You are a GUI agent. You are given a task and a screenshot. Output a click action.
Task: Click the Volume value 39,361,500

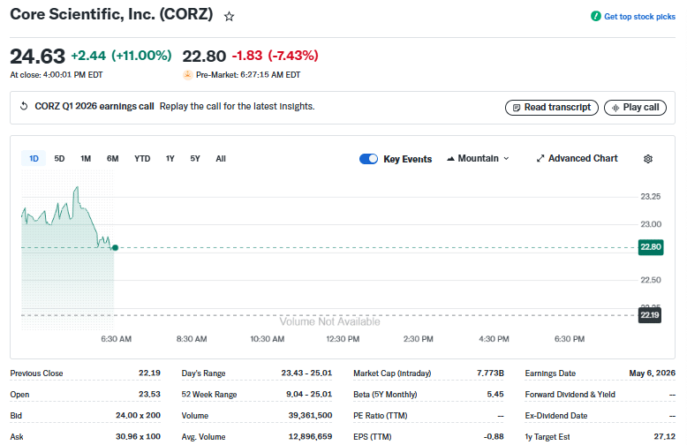310,415
